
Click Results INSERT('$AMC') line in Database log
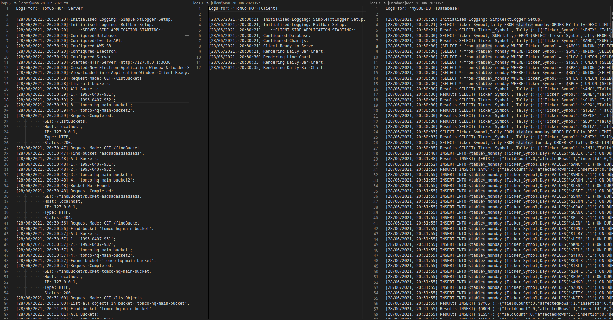499,169
